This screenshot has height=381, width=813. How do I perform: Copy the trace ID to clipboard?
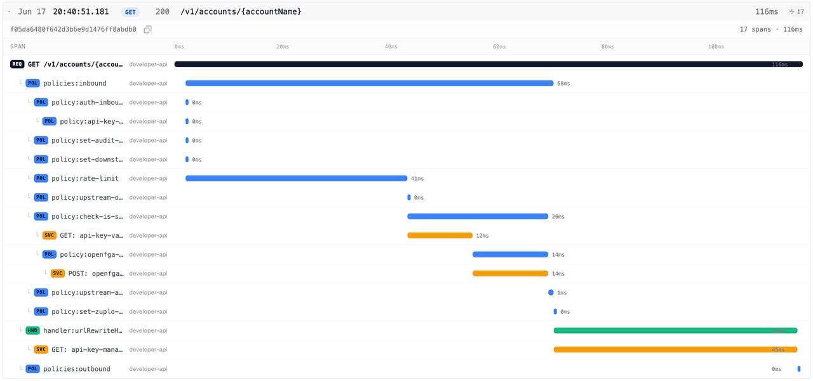(x=147, y=29)
